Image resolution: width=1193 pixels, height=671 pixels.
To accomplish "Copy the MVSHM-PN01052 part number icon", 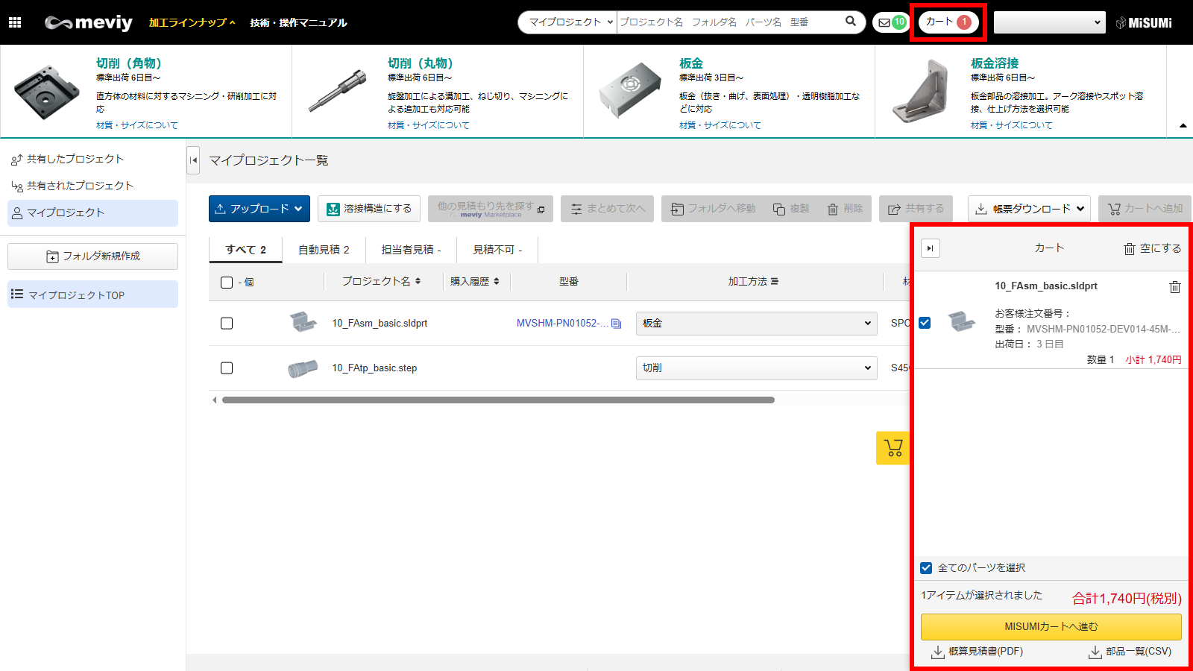I will pos(616,324).
